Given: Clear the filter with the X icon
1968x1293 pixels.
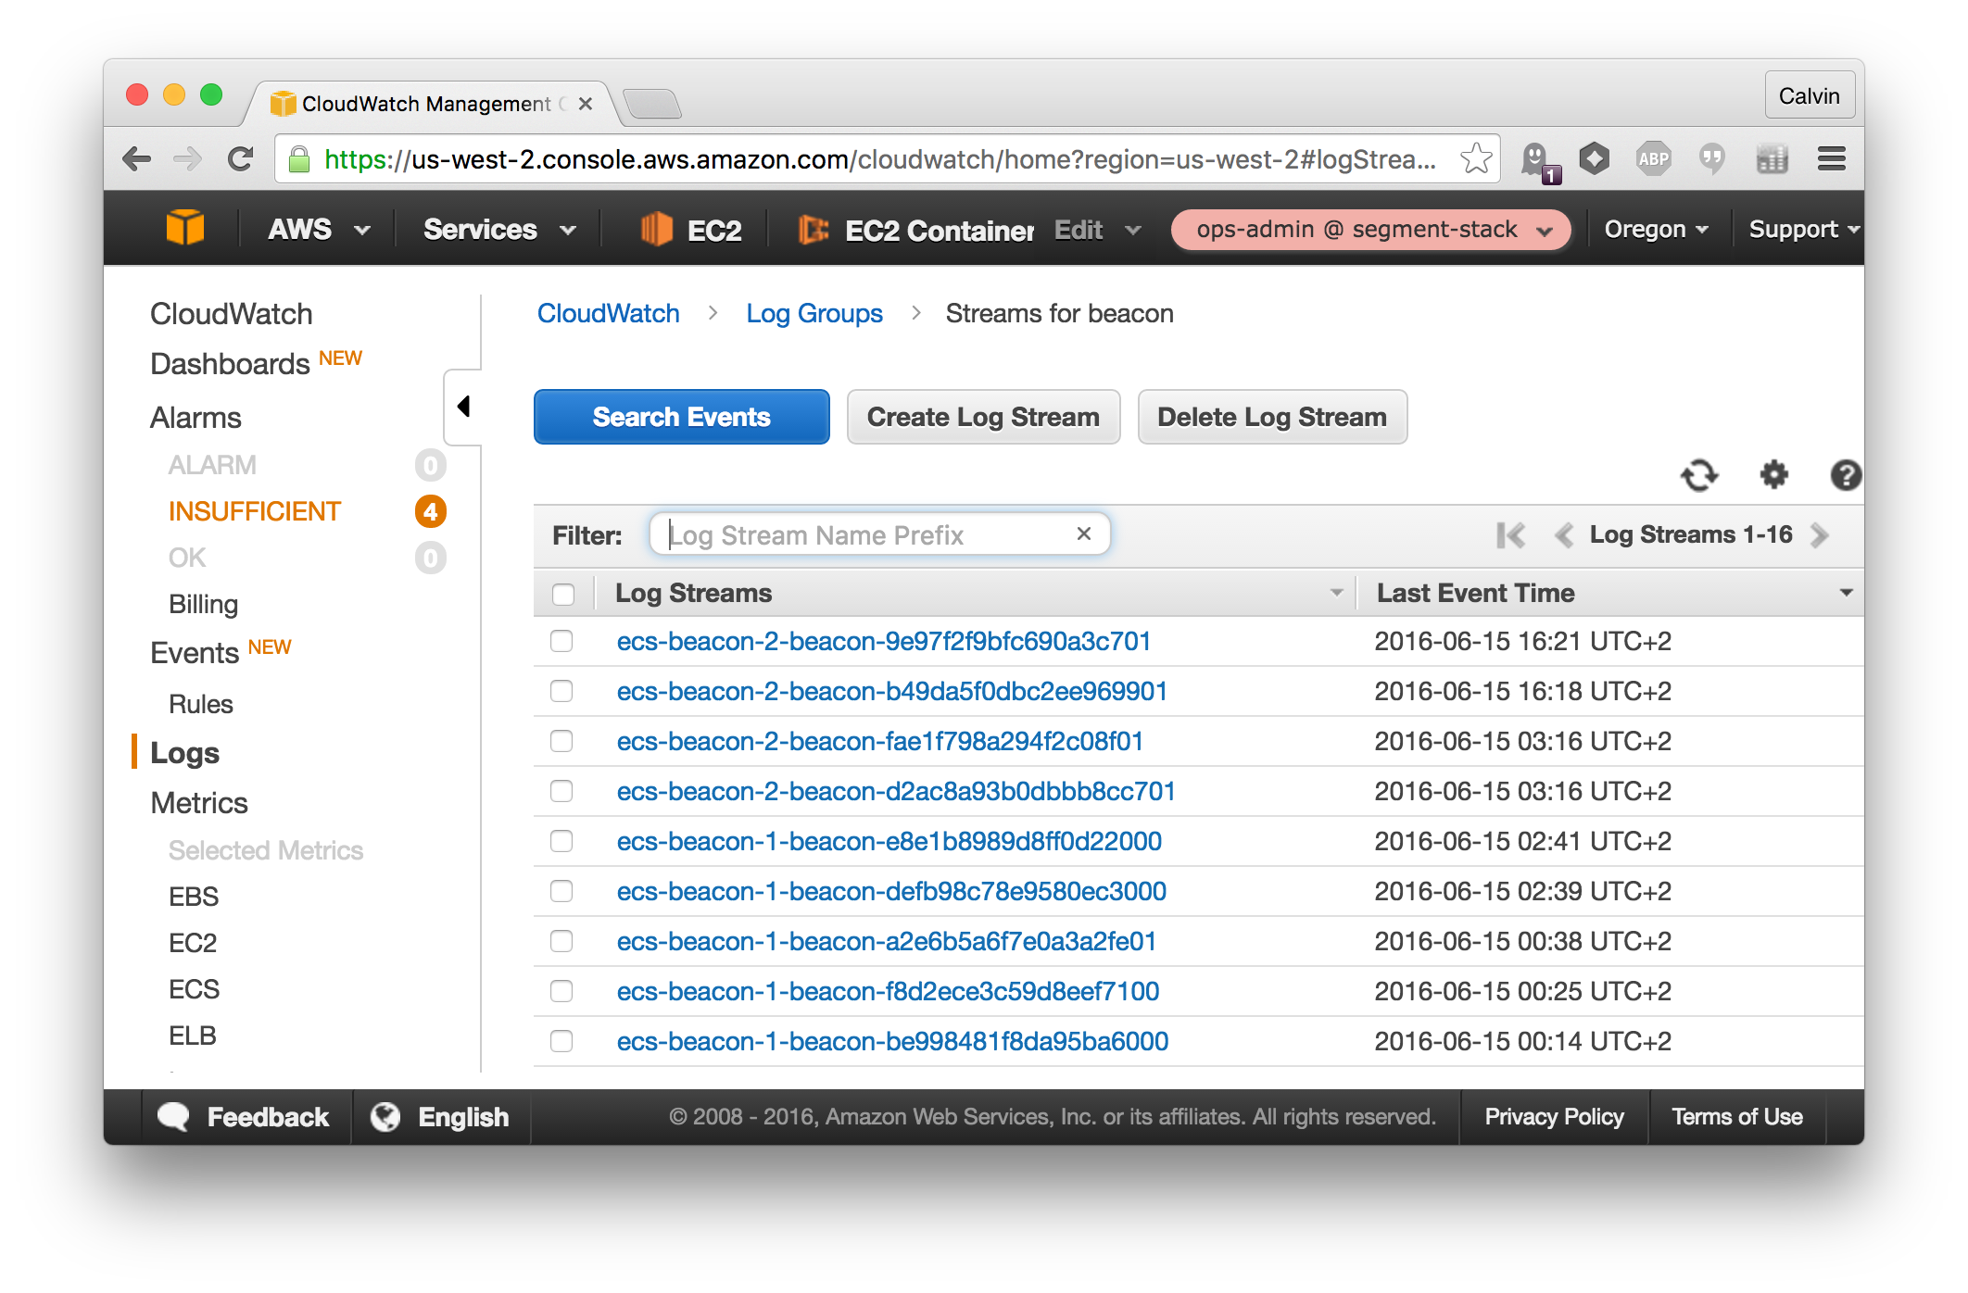Looking at the screenshot, I should coord(1084,534).
